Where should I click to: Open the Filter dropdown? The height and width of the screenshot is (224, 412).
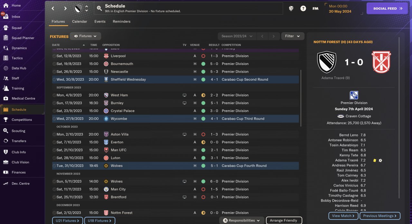tap(293, 36)
